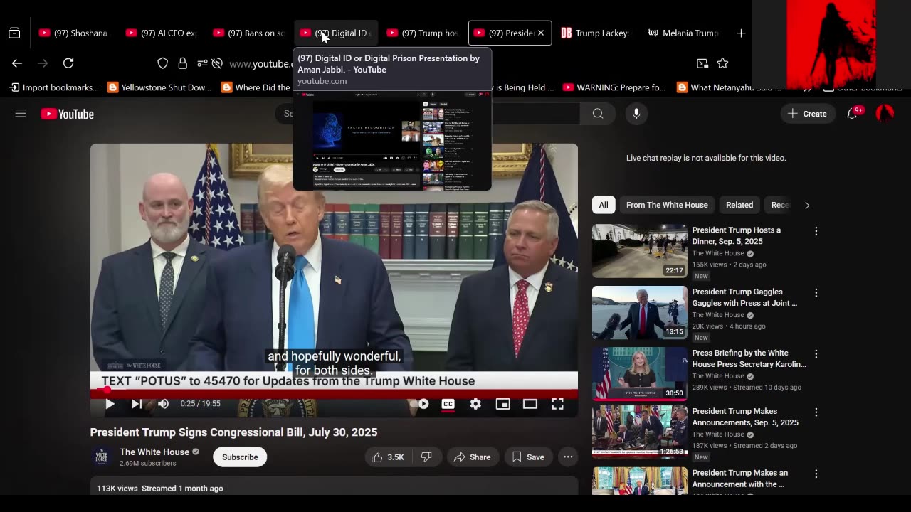Toggle theater mode
This screenshot has height=512, width=911.
click(530, 404)
